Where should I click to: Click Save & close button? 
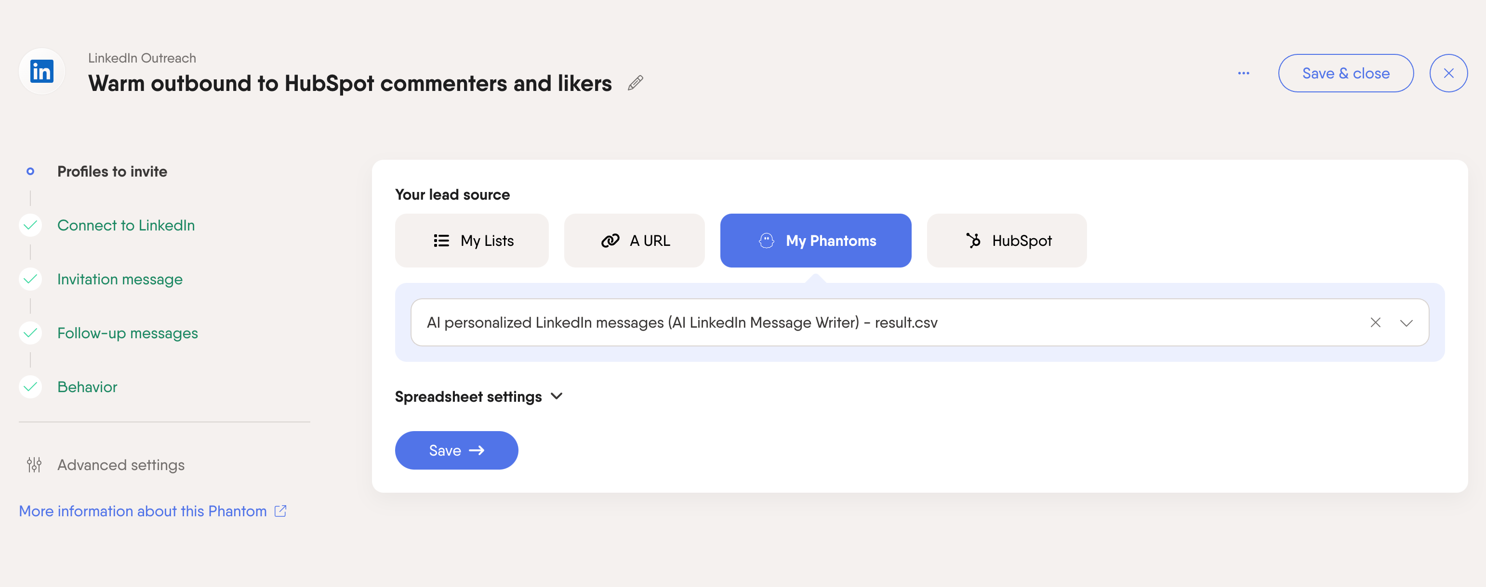pos(1345,73)
